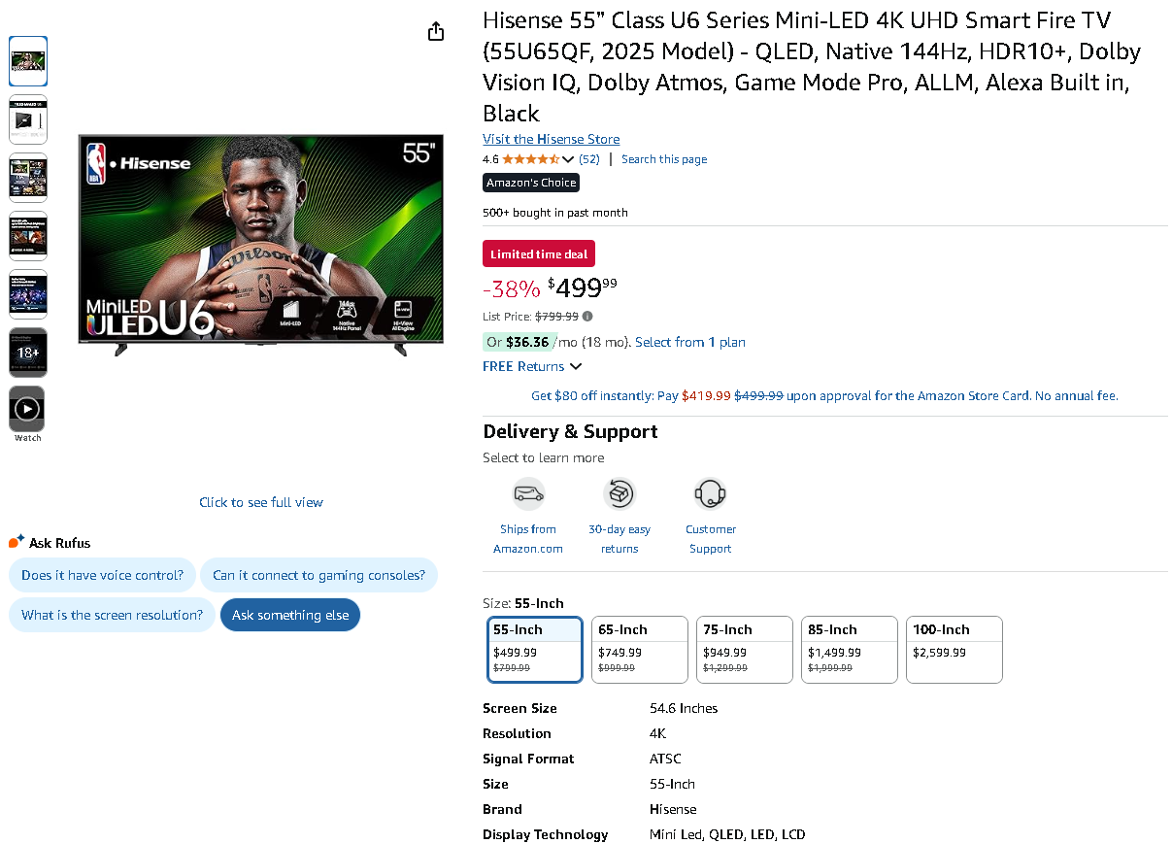The width and height of the screenshot is (1172, 844).
Task: Choose the 100-Inch size option
Action: pos(954,649)
